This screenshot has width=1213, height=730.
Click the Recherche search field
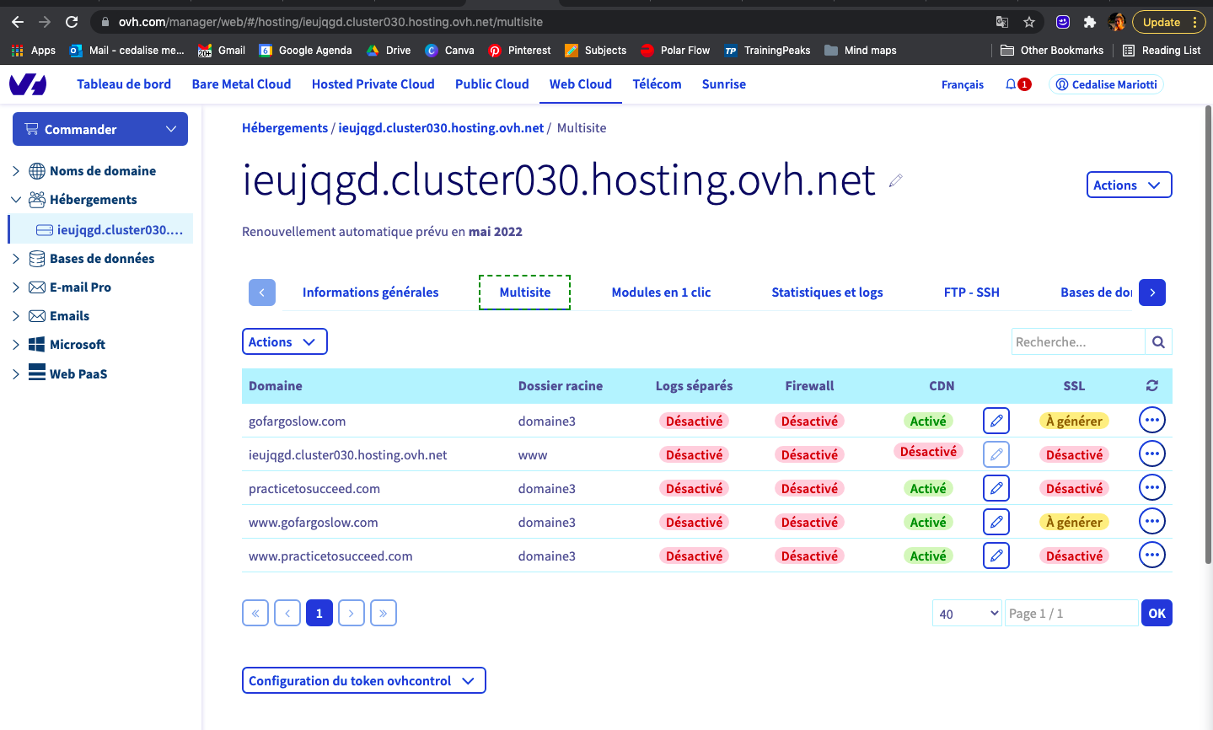pos(1077,342)
